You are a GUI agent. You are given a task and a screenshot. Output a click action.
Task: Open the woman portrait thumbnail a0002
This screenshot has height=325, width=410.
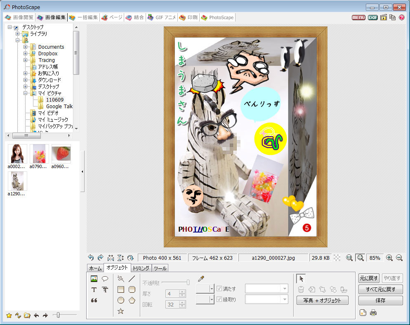click(17, 154)
